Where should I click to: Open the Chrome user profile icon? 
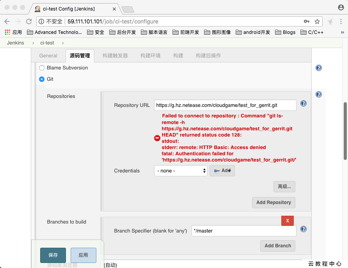[341, 7]
